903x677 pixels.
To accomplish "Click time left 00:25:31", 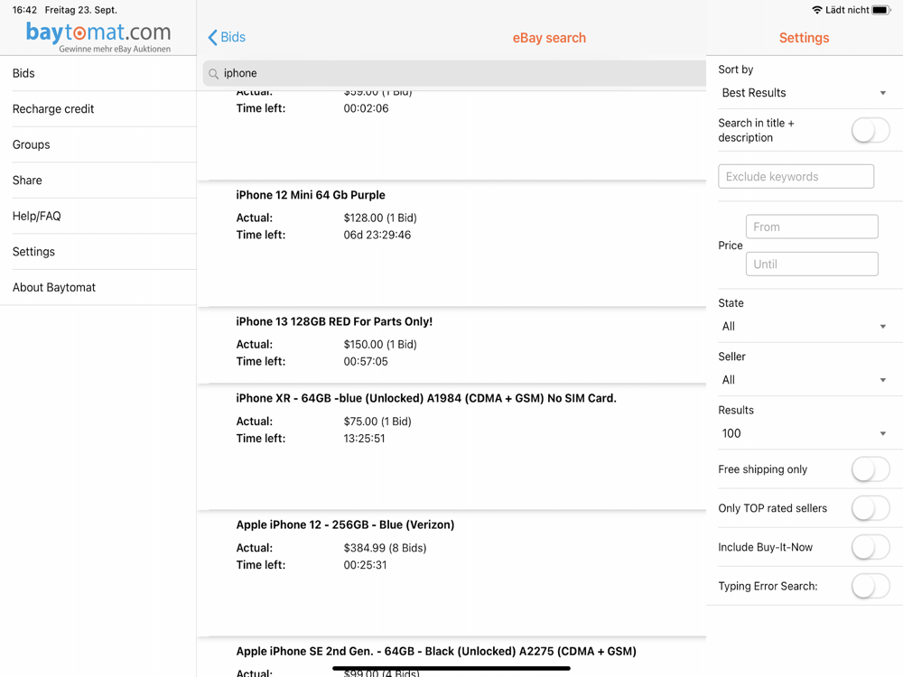I will pos(365,565).
